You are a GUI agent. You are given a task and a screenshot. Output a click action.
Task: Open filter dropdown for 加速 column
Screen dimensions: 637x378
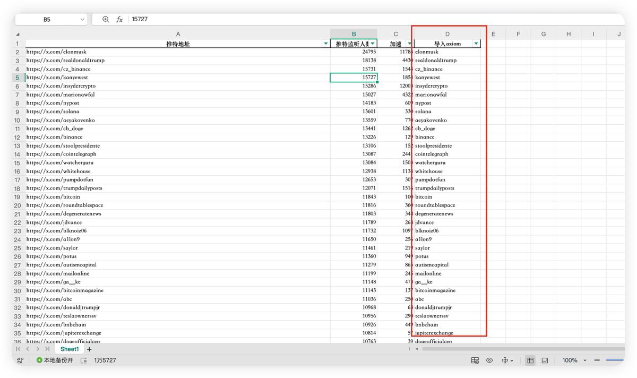409,44
